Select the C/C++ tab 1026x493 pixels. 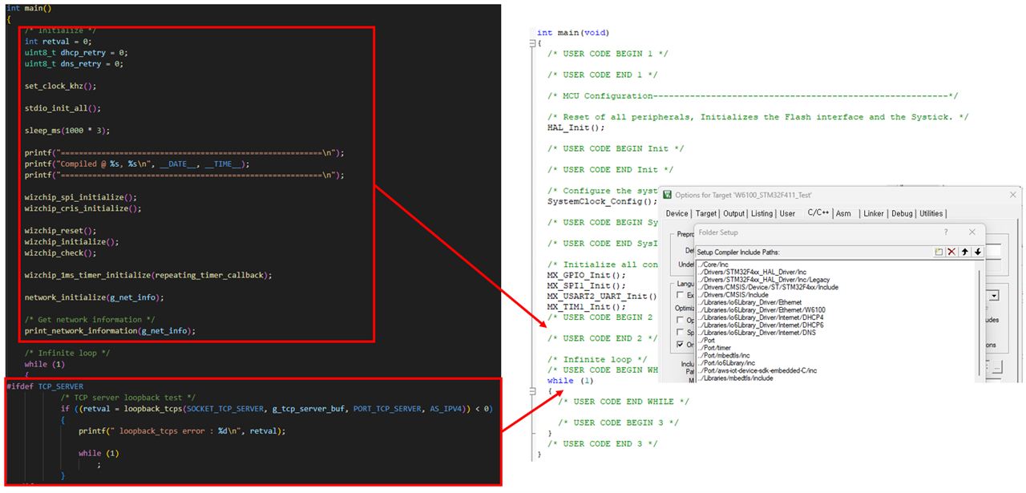point(818,212)
